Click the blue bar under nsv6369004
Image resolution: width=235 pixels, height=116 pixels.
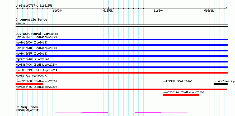click(121, 67)
